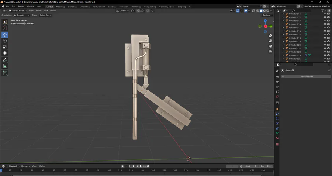Image resolution: width=332 pixels, height=176 pixels.
Task: Switch to the Sculpting workspace tab
Action: [72, 7]
